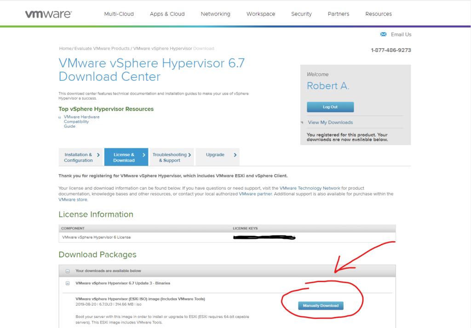Click the '2019-08-20 | 6.7.0U3 | 314.66 MB | iso' details
The width and height of the screenshot is (471, 328).
(x=109, y=304)
